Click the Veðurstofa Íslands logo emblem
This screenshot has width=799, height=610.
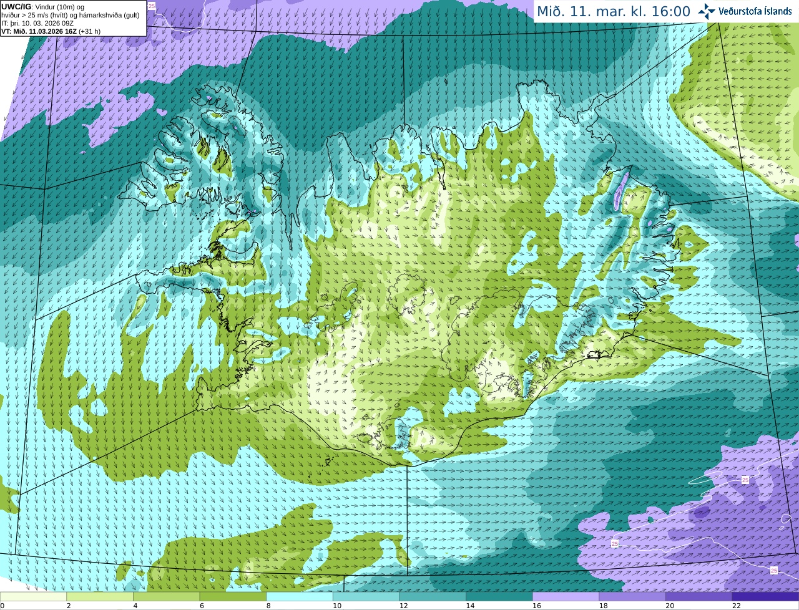[x=707, y=11]
